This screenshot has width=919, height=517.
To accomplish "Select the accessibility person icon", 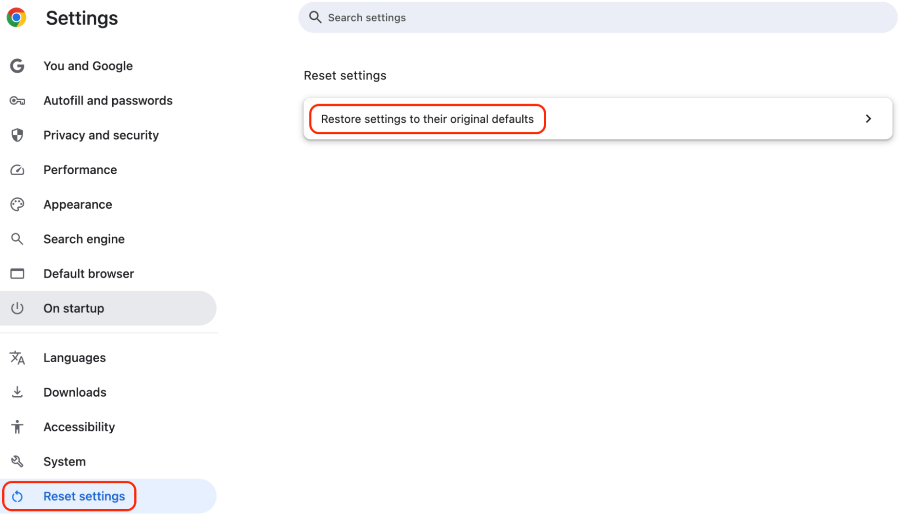I will pyautogui.click(x=17, y=426).
